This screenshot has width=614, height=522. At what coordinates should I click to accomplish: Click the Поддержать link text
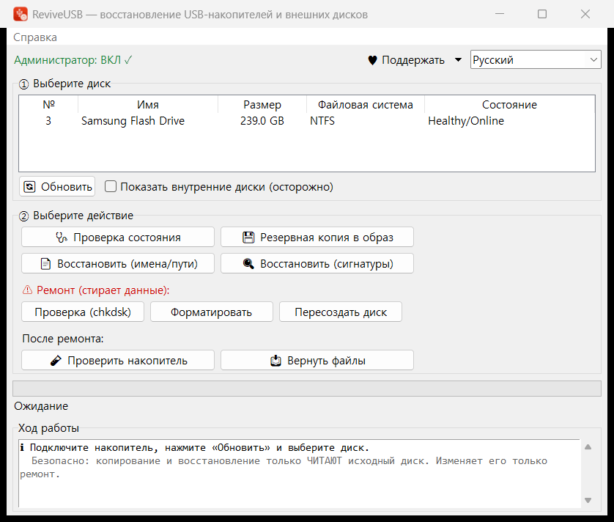click(413, 60)
